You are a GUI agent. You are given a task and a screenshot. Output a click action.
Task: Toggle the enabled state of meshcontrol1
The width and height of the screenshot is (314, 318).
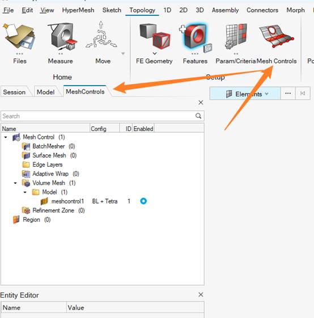(x=143, y=201)
